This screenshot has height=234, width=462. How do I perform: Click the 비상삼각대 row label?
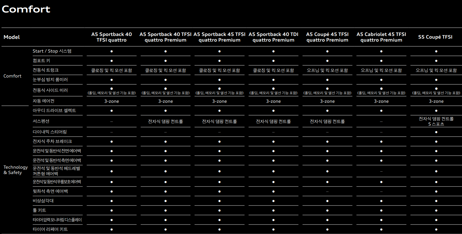(43, 201)
